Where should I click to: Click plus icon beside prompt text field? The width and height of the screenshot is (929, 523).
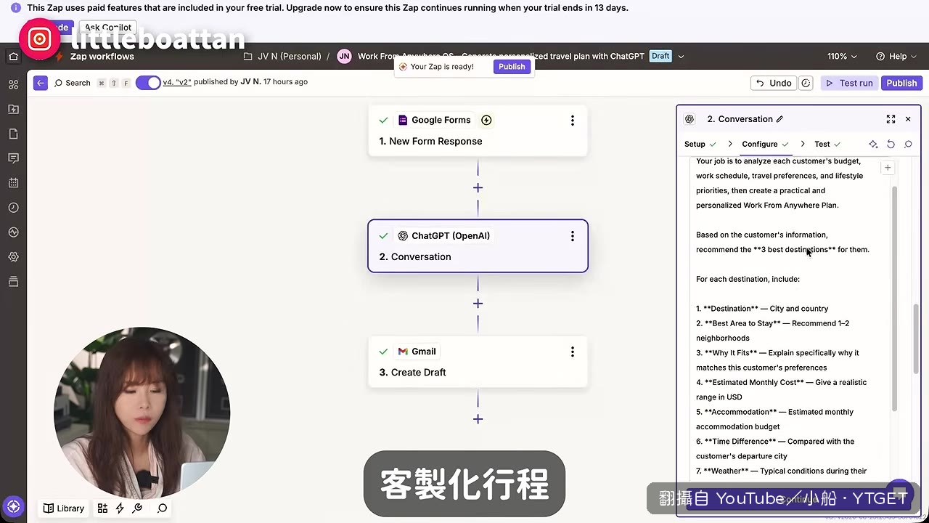coord(887,168)
